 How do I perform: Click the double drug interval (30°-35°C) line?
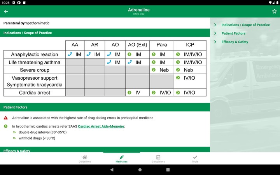pyautogui.click(x=42, y=132)
